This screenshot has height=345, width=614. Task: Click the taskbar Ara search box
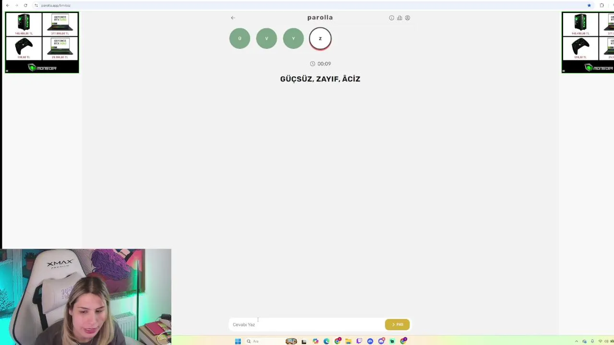click(264, 341)
